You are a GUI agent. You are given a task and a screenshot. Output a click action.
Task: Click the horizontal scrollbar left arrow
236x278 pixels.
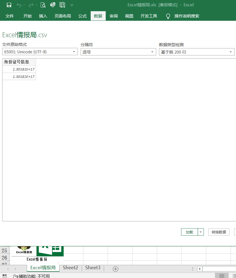(x=200, y=269)
